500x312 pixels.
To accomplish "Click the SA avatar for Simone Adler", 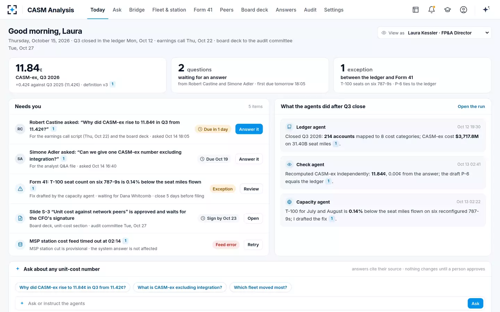I will (20, 159).
